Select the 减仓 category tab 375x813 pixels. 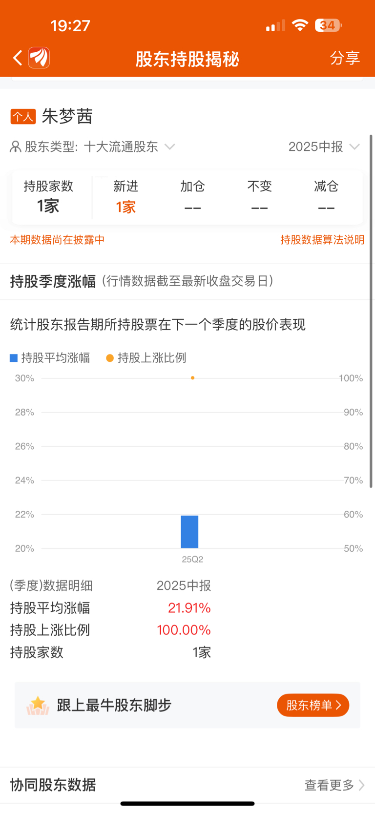[x=326, y=197]
